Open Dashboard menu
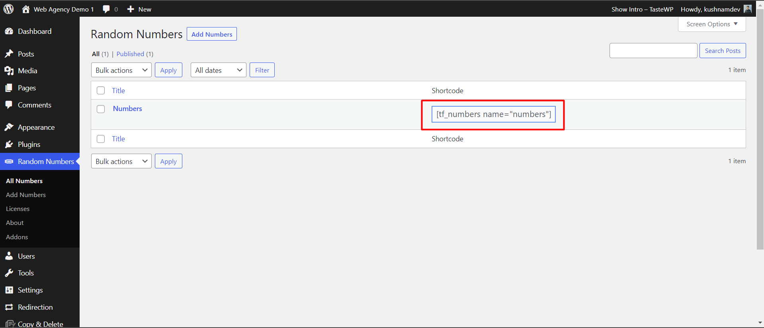 click(x=35, y=31)
